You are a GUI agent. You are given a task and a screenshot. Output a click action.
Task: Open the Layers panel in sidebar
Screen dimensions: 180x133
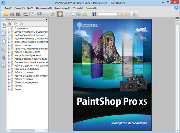click(x=4, y=41)
